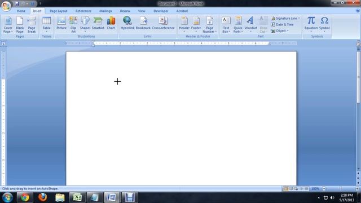This screenshot has width=361, height=203.
Task: Switch to the Page Layout tab
Action: point(59,11)
